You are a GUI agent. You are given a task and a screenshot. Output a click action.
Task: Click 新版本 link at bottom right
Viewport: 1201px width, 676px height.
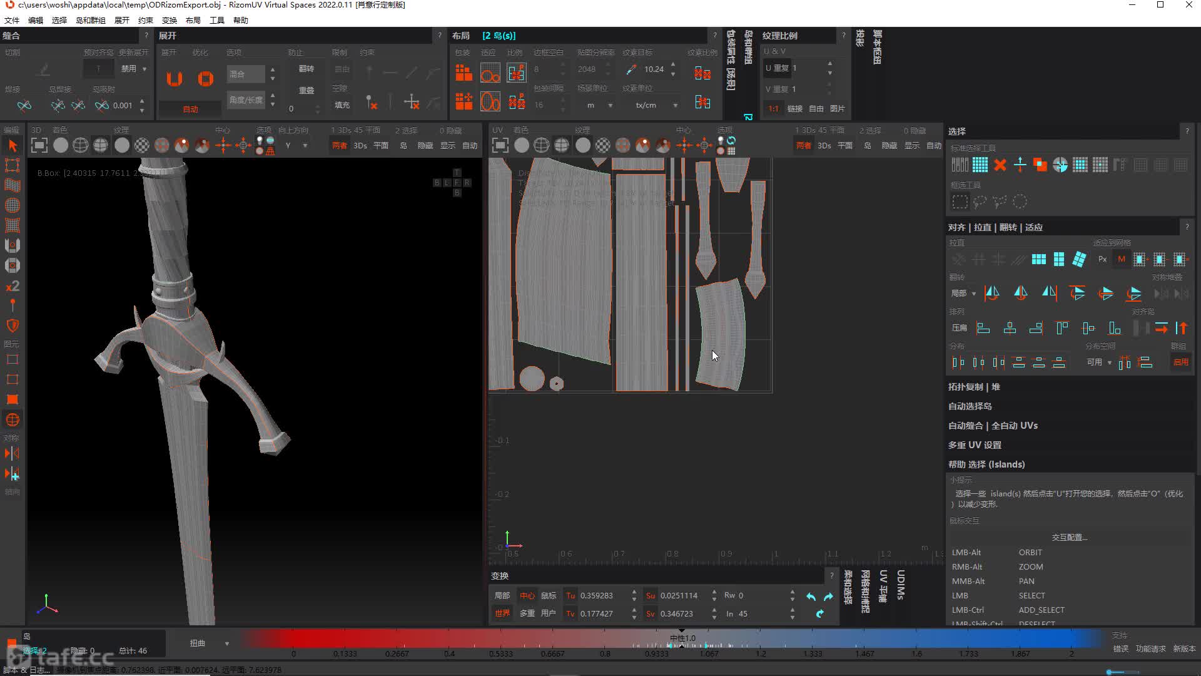1184,649
